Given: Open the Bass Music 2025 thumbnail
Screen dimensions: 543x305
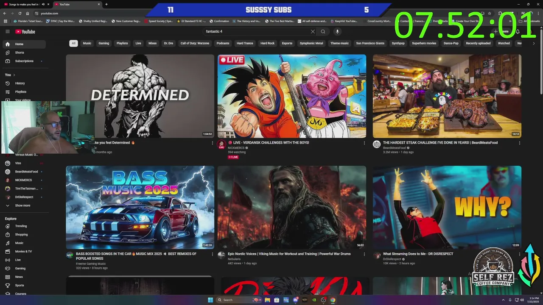Looking at the screenshot, I should click(140, 207).
